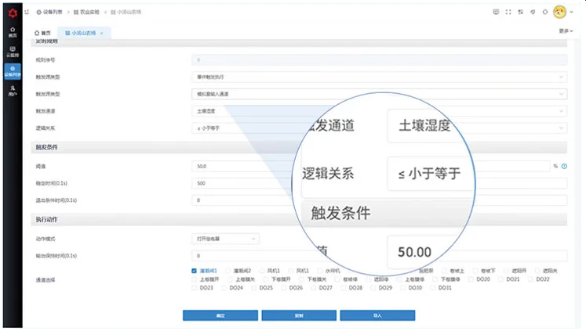Check the DO20 checkbox

(x=471, y=279)
